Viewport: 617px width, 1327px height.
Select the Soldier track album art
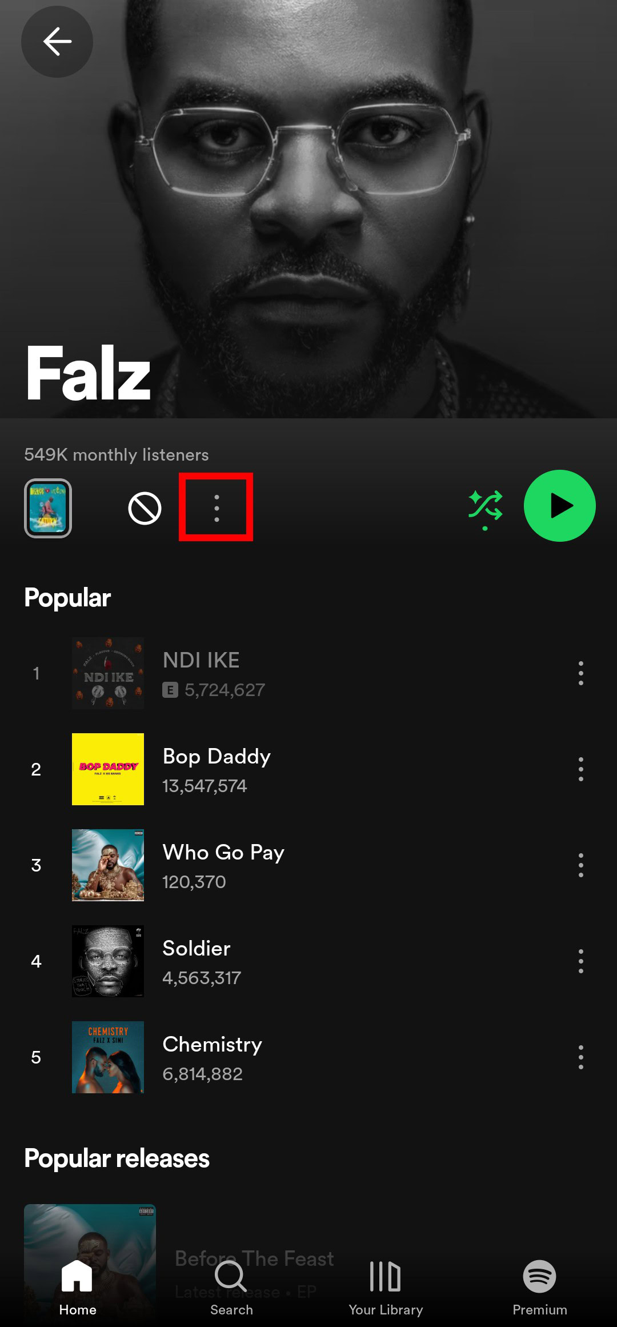(x=108, y=961)
